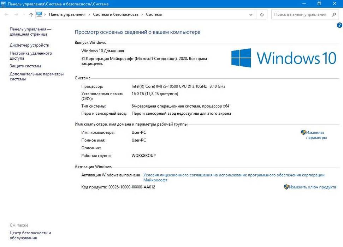Open Настройка удаленного доступа

[x=31, y=56]
